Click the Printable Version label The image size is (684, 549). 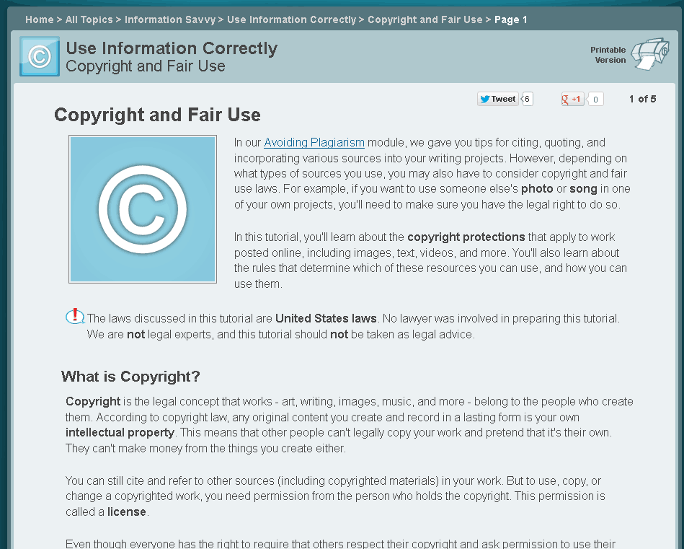click(x=608, y=55)
